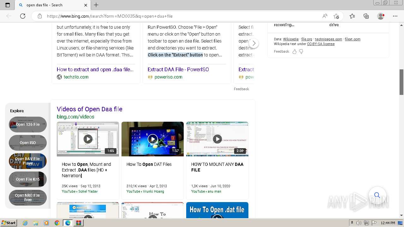Open volume control in tray

point(359,223)
